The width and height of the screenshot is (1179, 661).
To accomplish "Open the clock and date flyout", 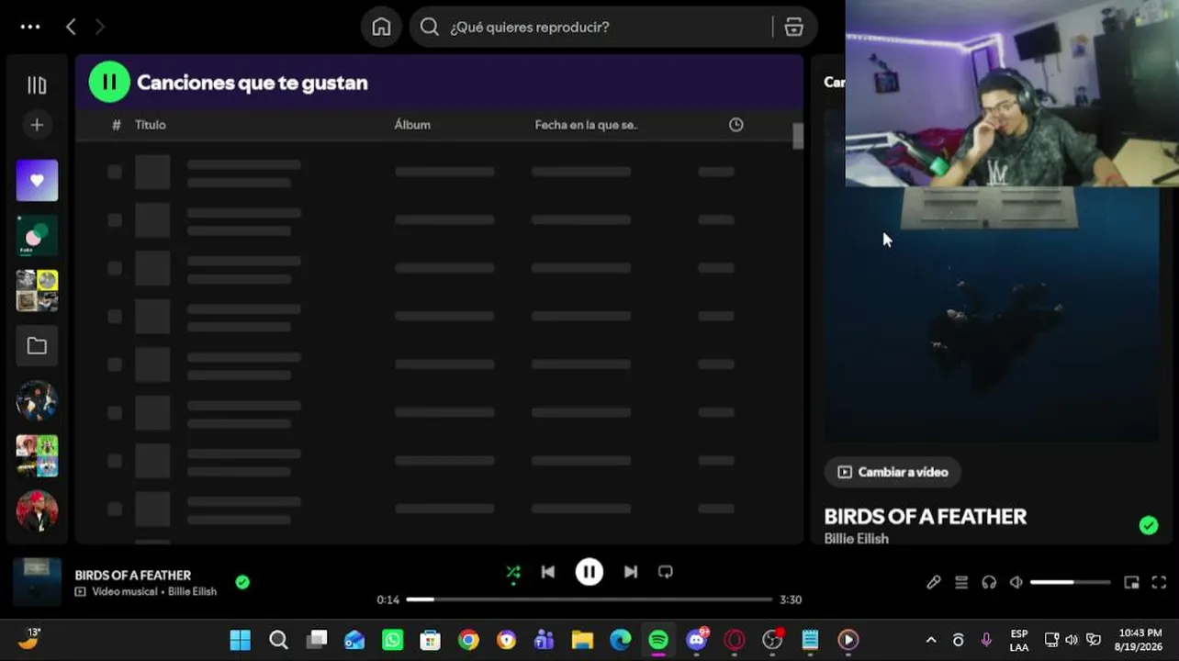I will pyautogui.click(x=1140, y=640).
